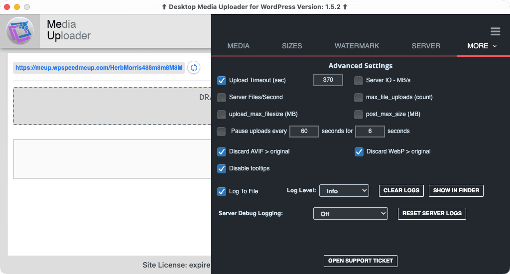Image resolution: width=510 pixels, height=274 pixels.
Task: Expand the MORE tab dropdown
Action: tap(482, 46)
